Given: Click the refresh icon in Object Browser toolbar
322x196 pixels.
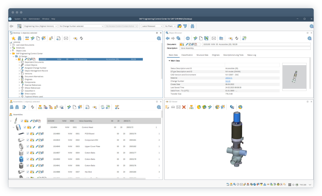Looking at the screenshot, I should (237, 38).
